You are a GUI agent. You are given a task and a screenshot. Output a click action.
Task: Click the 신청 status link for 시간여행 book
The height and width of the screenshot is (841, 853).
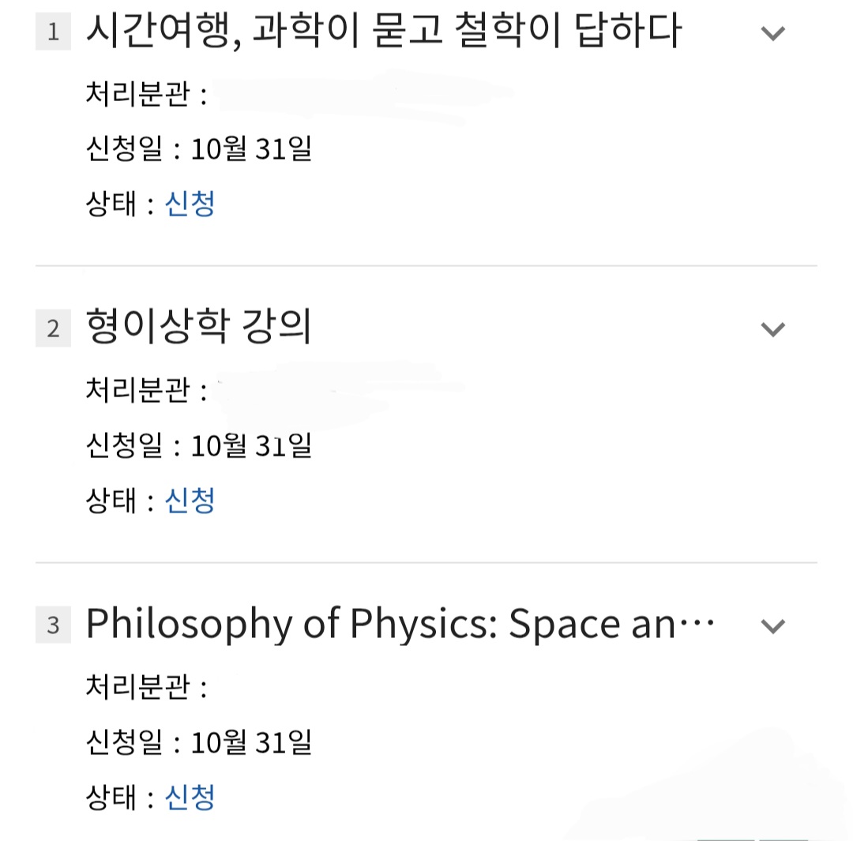tap(190, 205)
